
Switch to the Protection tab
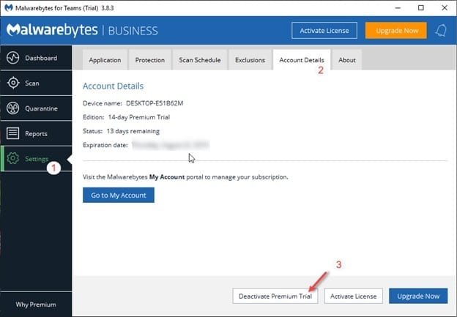[x=150, y=60]
